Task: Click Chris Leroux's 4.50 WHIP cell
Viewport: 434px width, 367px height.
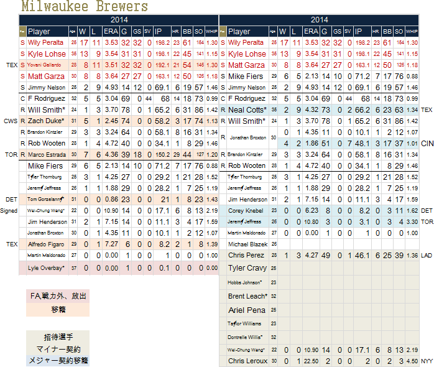Action: pos(412,361)
